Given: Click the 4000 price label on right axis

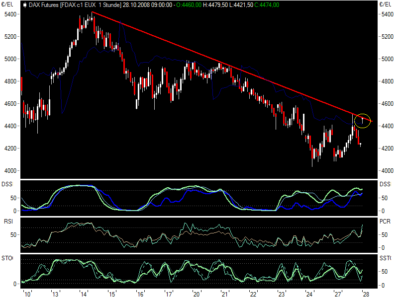Looking at the screenshot, I should pos(388,170).
